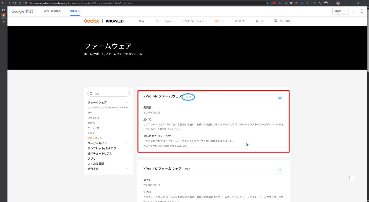This screenshot has width=369, height=202.
Task: Expand the ユーザーガイド sidebar section chevron
Action: [x=127, y=143]
